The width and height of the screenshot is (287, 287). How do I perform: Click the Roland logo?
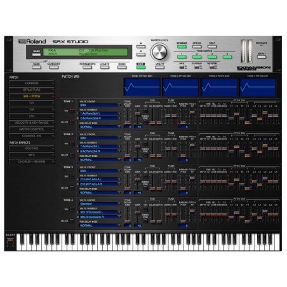click(x=32, y=41)
